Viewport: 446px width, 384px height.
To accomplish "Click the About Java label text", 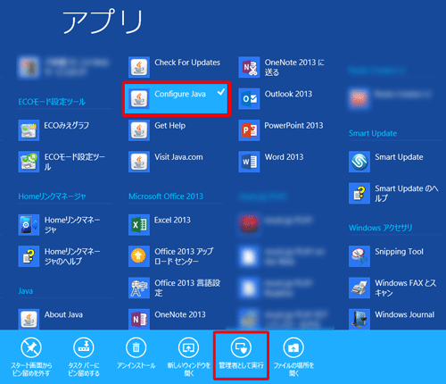I will click(63, 314).
